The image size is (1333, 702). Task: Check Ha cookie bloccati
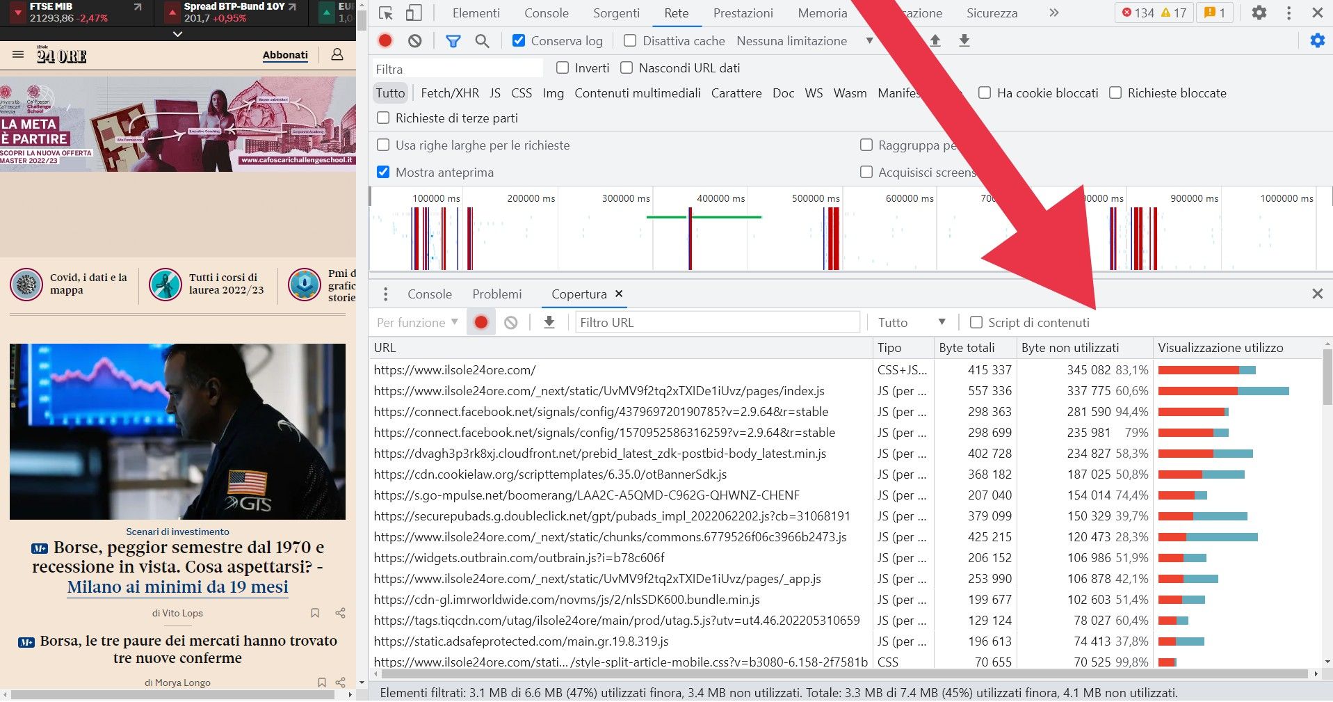[985, 93]
